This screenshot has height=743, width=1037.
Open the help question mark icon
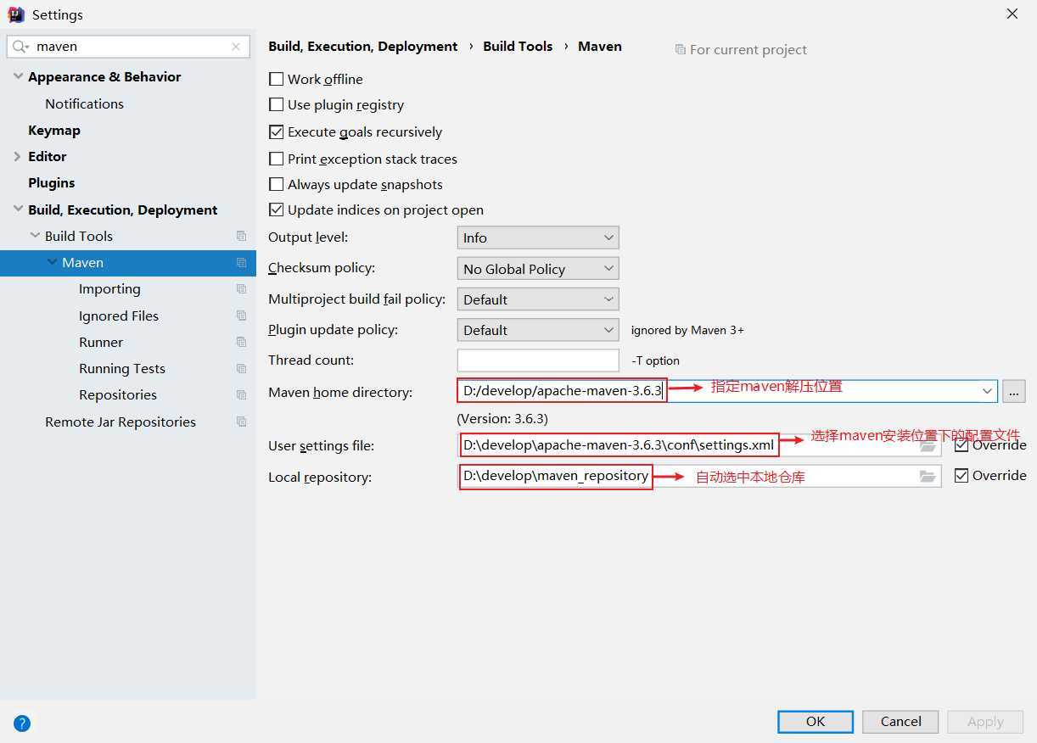pyautogui.click(x=22, y=723)
